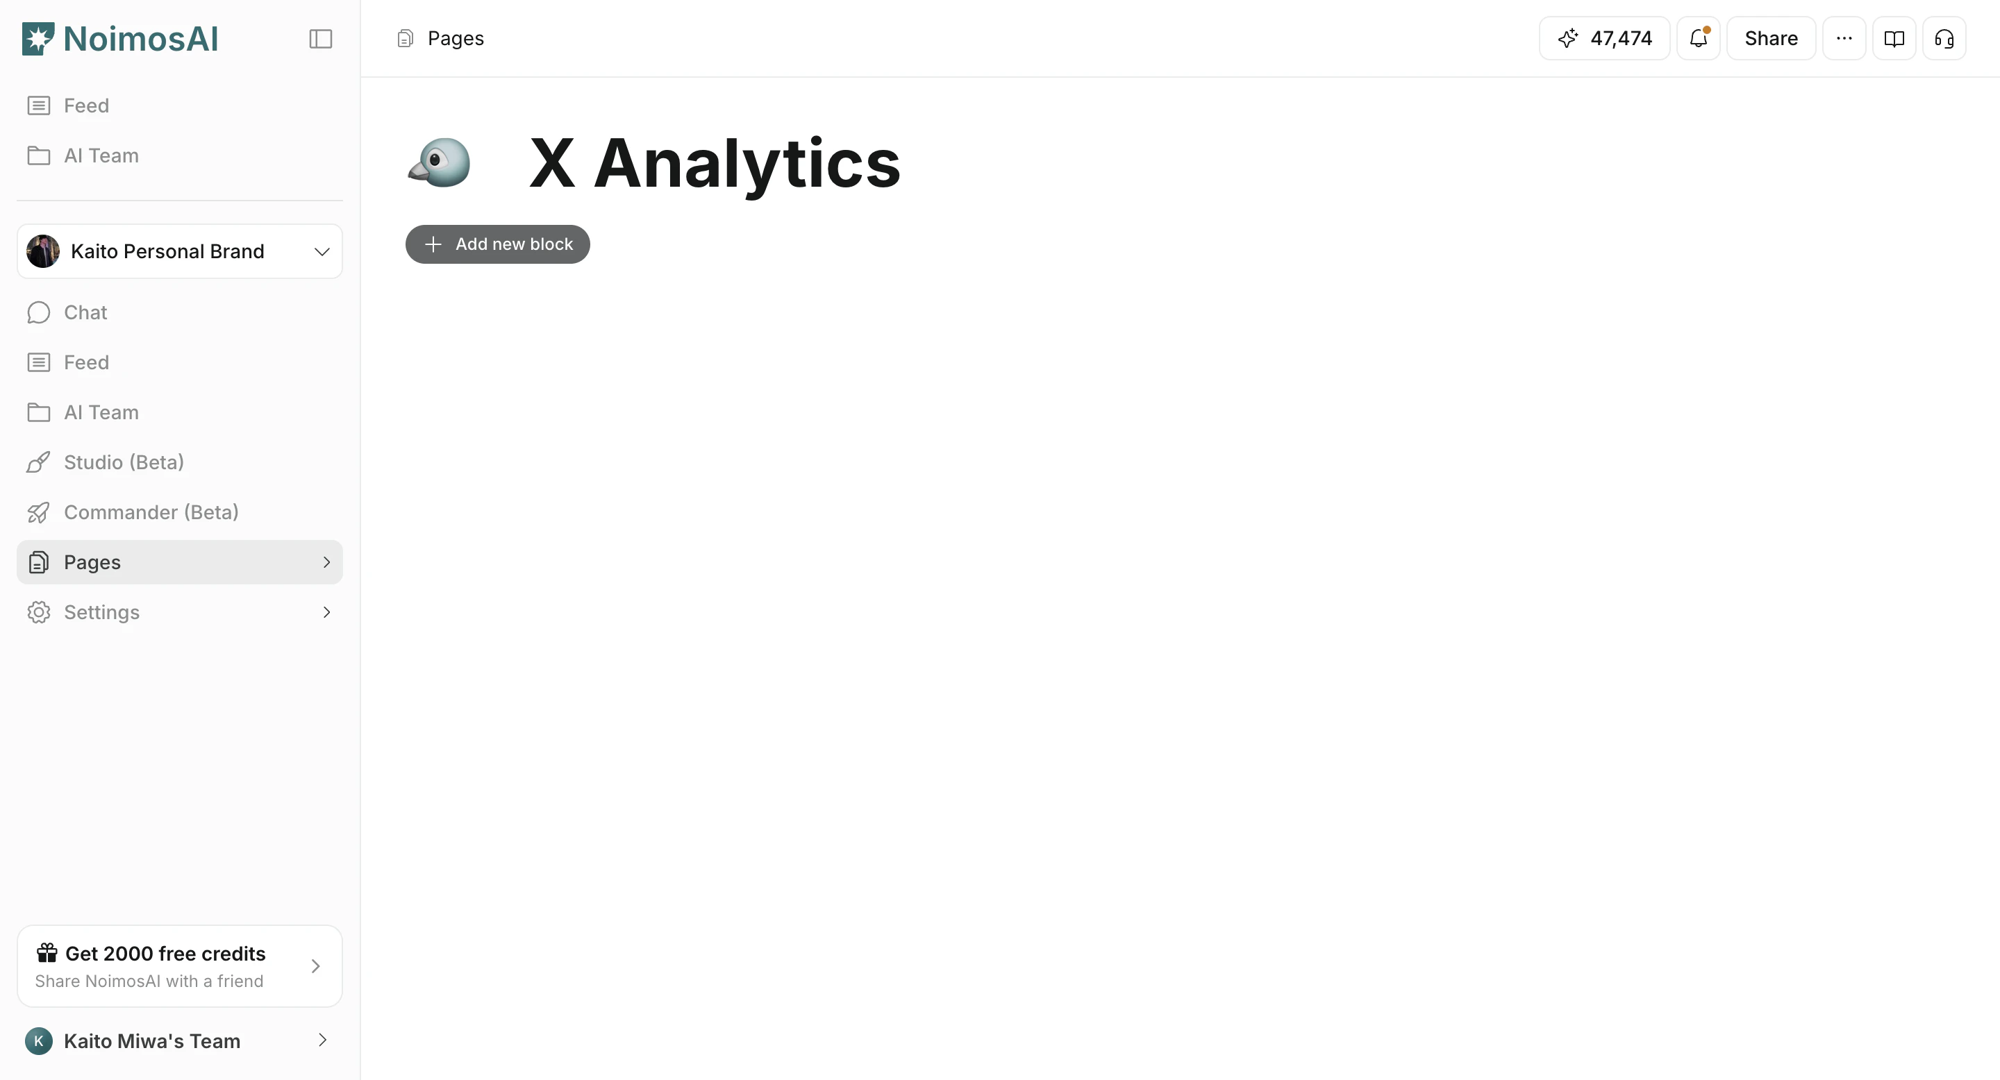Collapse the sidebar panel
This screenshot has width=2000, height=1080.
[x=321, y=38]
